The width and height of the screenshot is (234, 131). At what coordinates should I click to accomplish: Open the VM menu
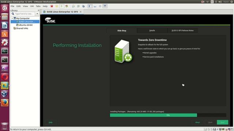tap(32, 6)
